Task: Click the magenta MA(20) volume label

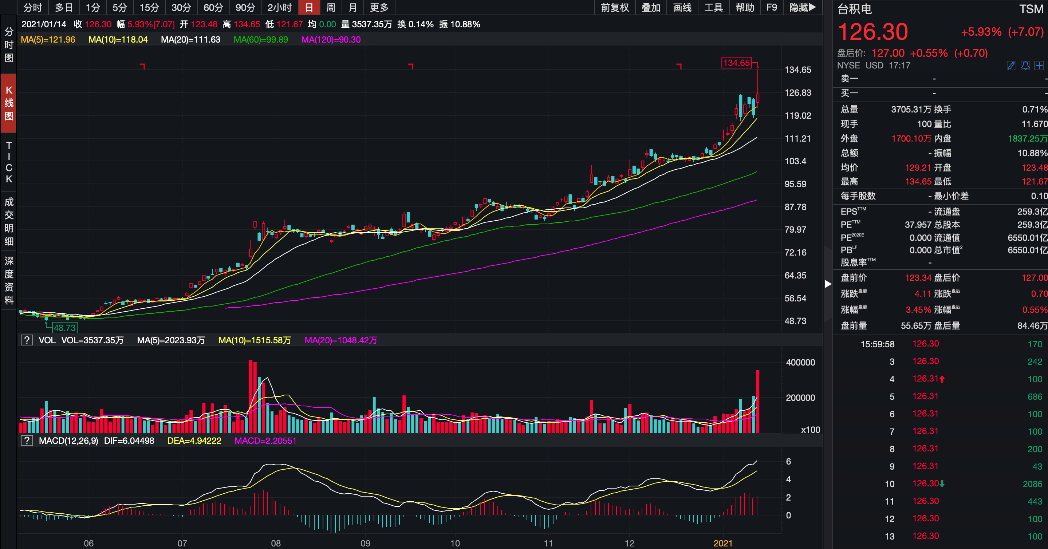Action: point(340,340)
